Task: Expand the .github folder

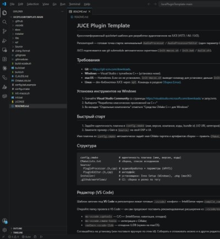Action: 38,21
